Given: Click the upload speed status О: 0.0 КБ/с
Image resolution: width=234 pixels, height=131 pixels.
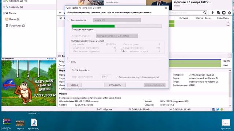Looking at the screenshot, I should pyautogui.click(x=180, y=110).
